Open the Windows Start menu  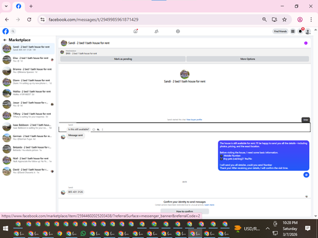click(6, 228)
